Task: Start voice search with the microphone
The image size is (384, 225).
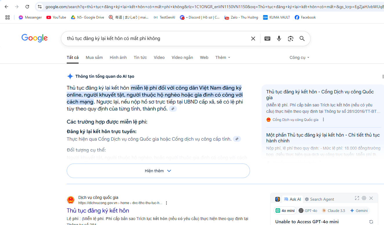Action: [x=279, y=39]
